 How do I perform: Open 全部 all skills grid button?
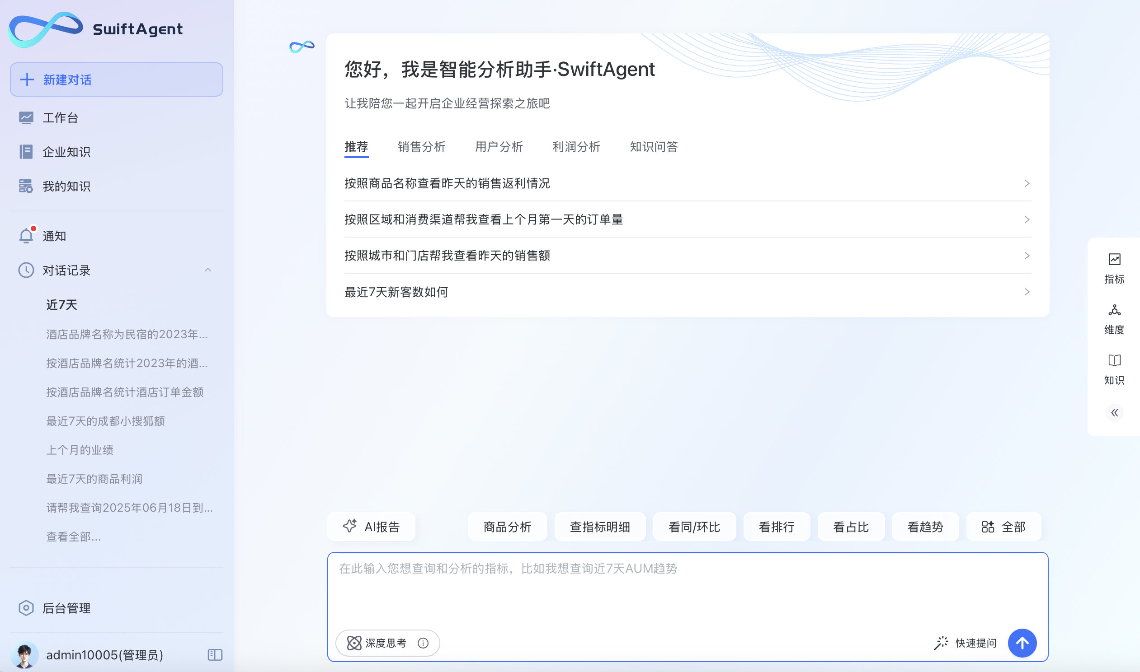(x=1003, y=527)
